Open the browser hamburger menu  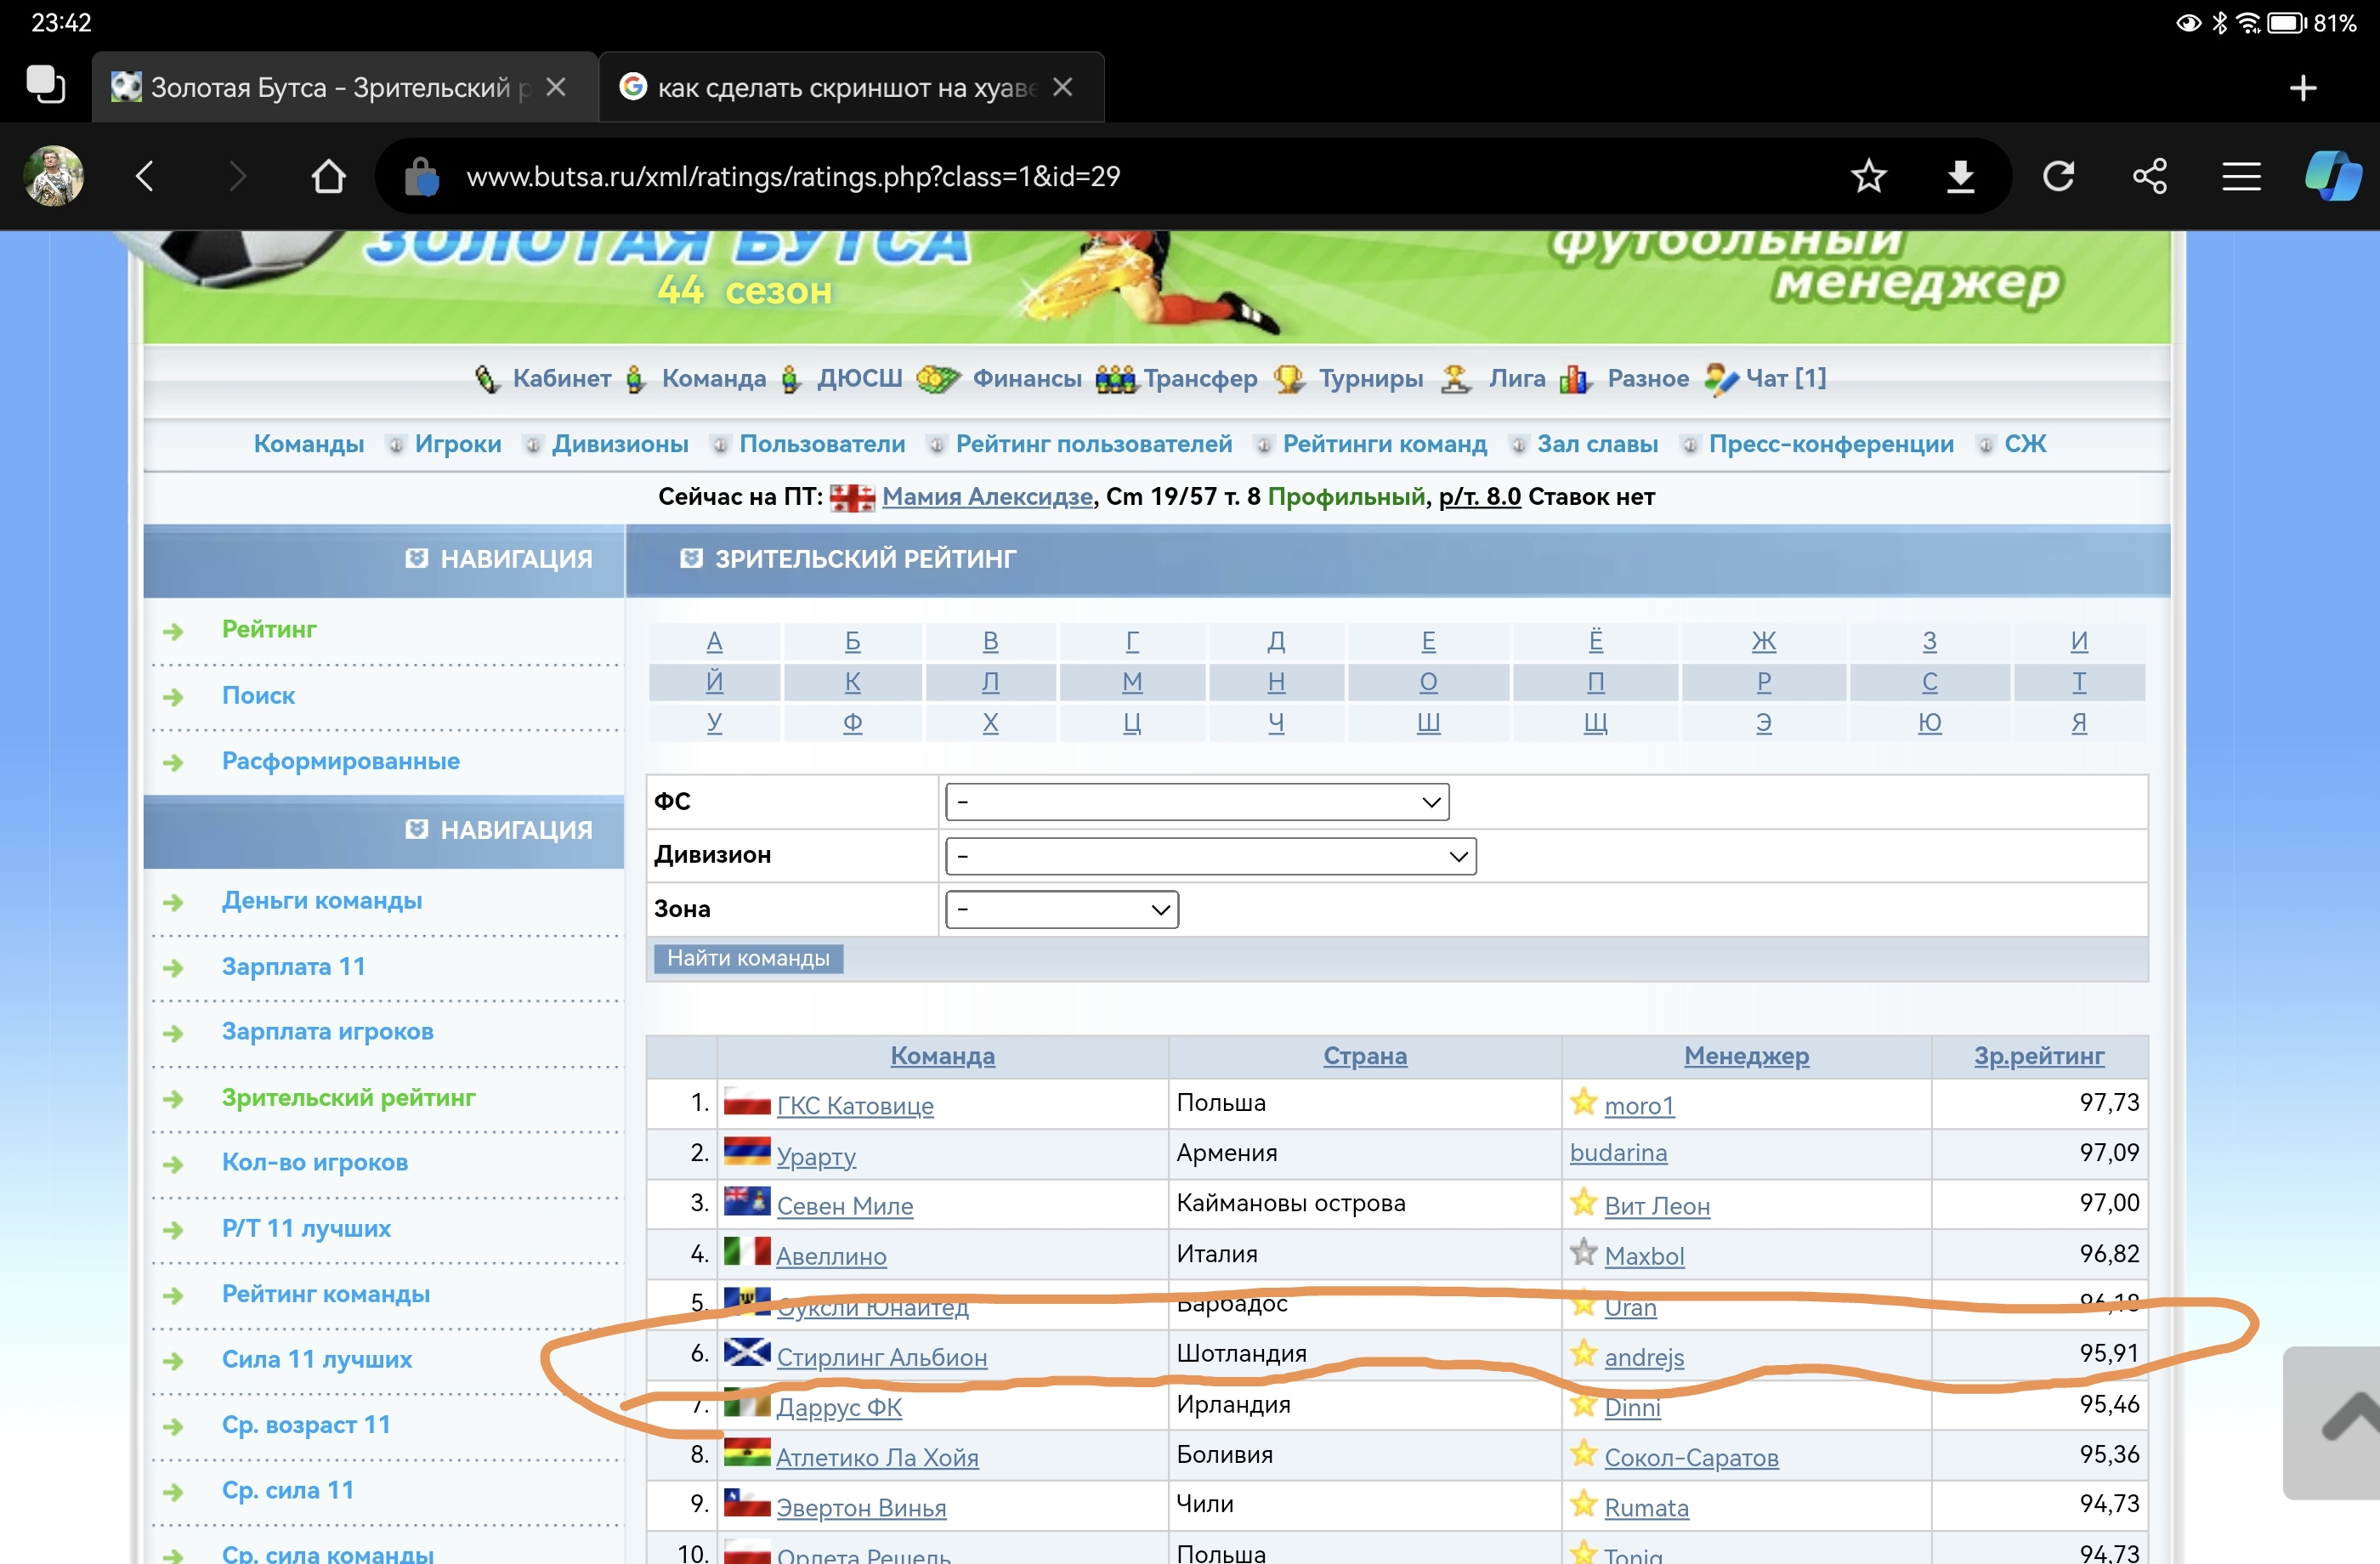pos(2241,177)
